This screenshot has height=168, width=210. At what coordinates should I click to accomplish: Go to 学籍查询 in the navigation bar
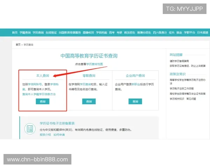[x=25, y=33]
